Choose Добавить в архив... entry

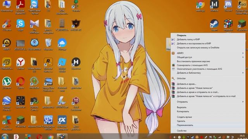208,84
